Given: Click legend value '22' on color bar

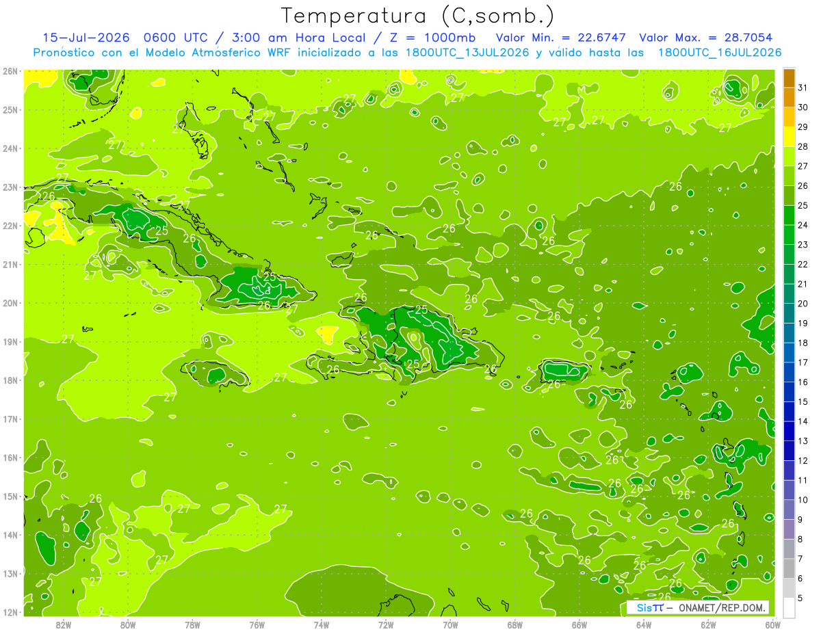Looking at the screenshot, I should [x=803, y=264].
